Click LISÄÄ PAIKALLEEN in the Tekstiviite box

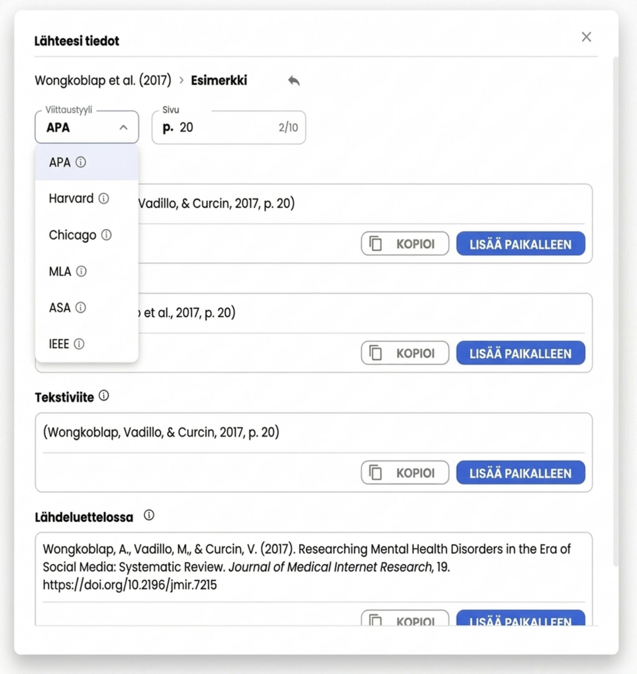tap(521, 473)
